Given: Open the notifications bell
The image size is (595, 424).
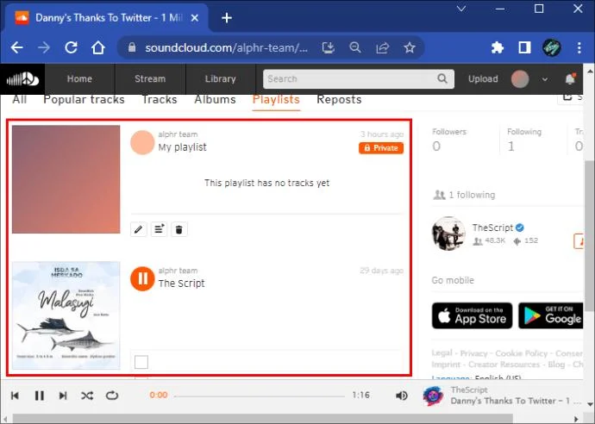Looking at the screenshot, I should click(570, 79).
